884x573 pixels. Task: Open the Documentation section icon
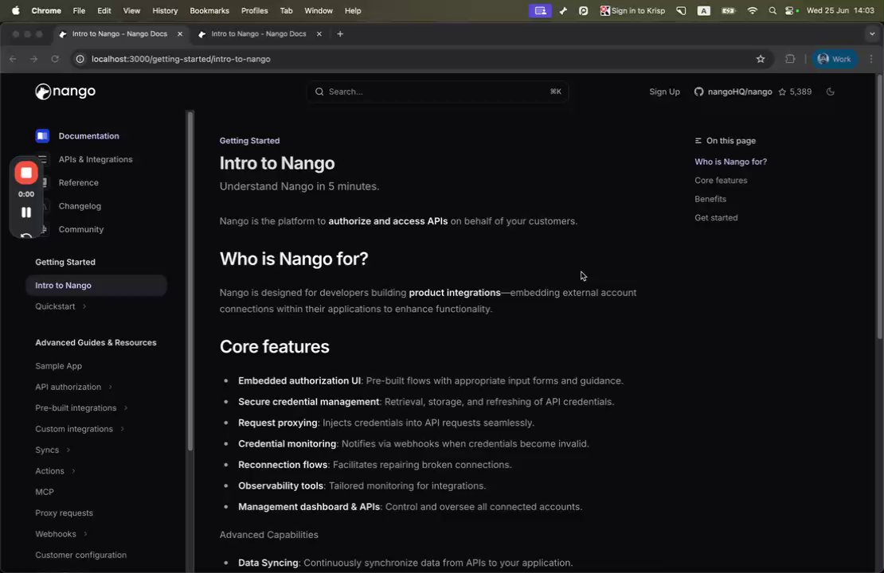tap(42, 136)
